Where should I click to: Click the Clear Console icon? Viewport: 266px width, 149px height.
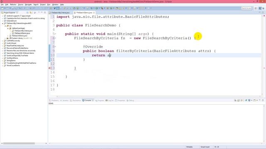pos(235,100)
